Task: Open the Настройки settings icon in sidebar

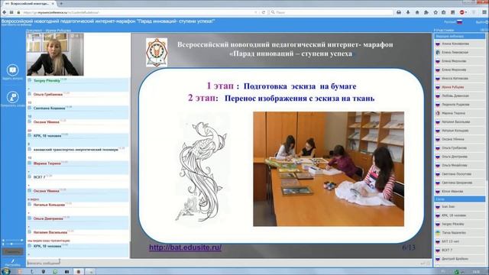Action: tap(12, 263)
